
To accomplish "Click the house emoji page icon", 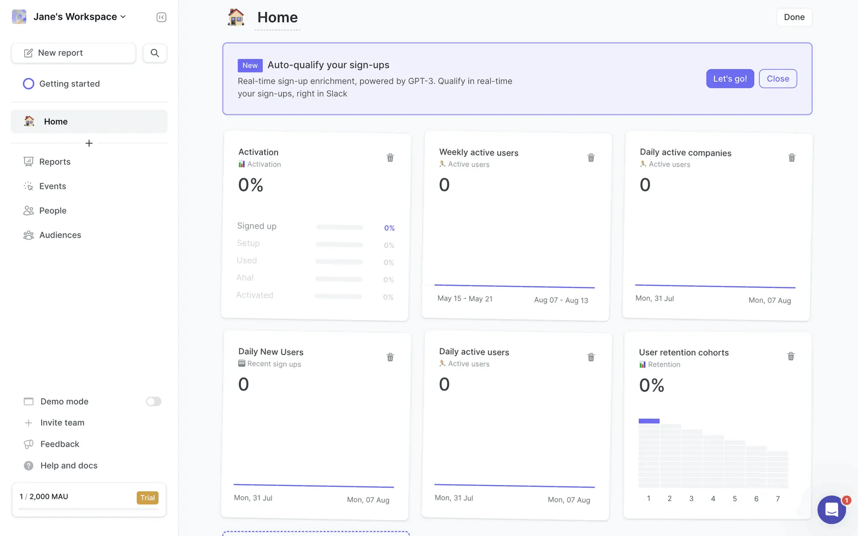I will point(236,17).
